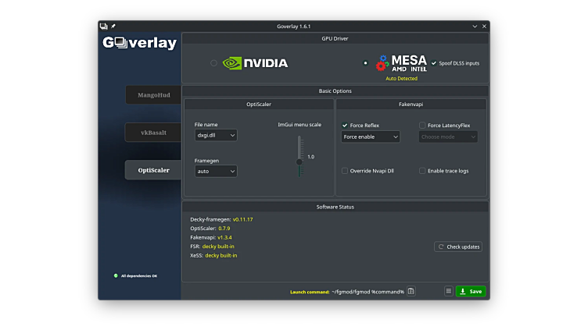Select the NVIDIA GPU driver radio button
Viewport: 588px width, 330px height.
tap(213, 63)
